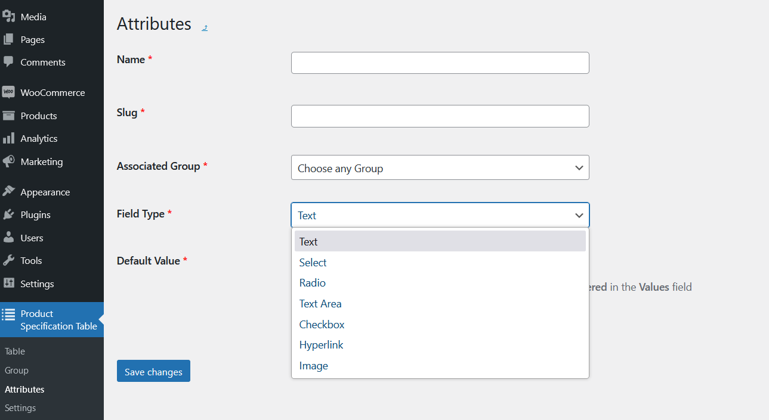This screenshot has height=420, width=769.
Task: Open Settings under Product Specification Table
Action: click(x=20, y=407)
